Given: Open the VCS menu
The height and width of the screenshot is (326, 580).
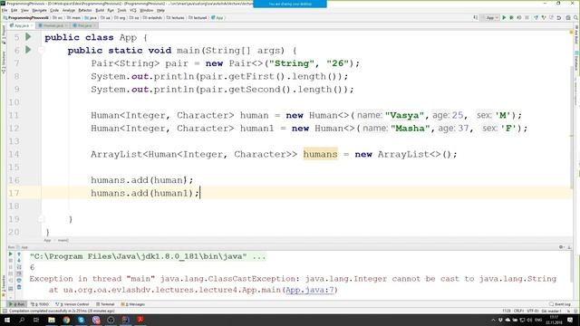Looking at the screenshot, I should click(133, 10).
